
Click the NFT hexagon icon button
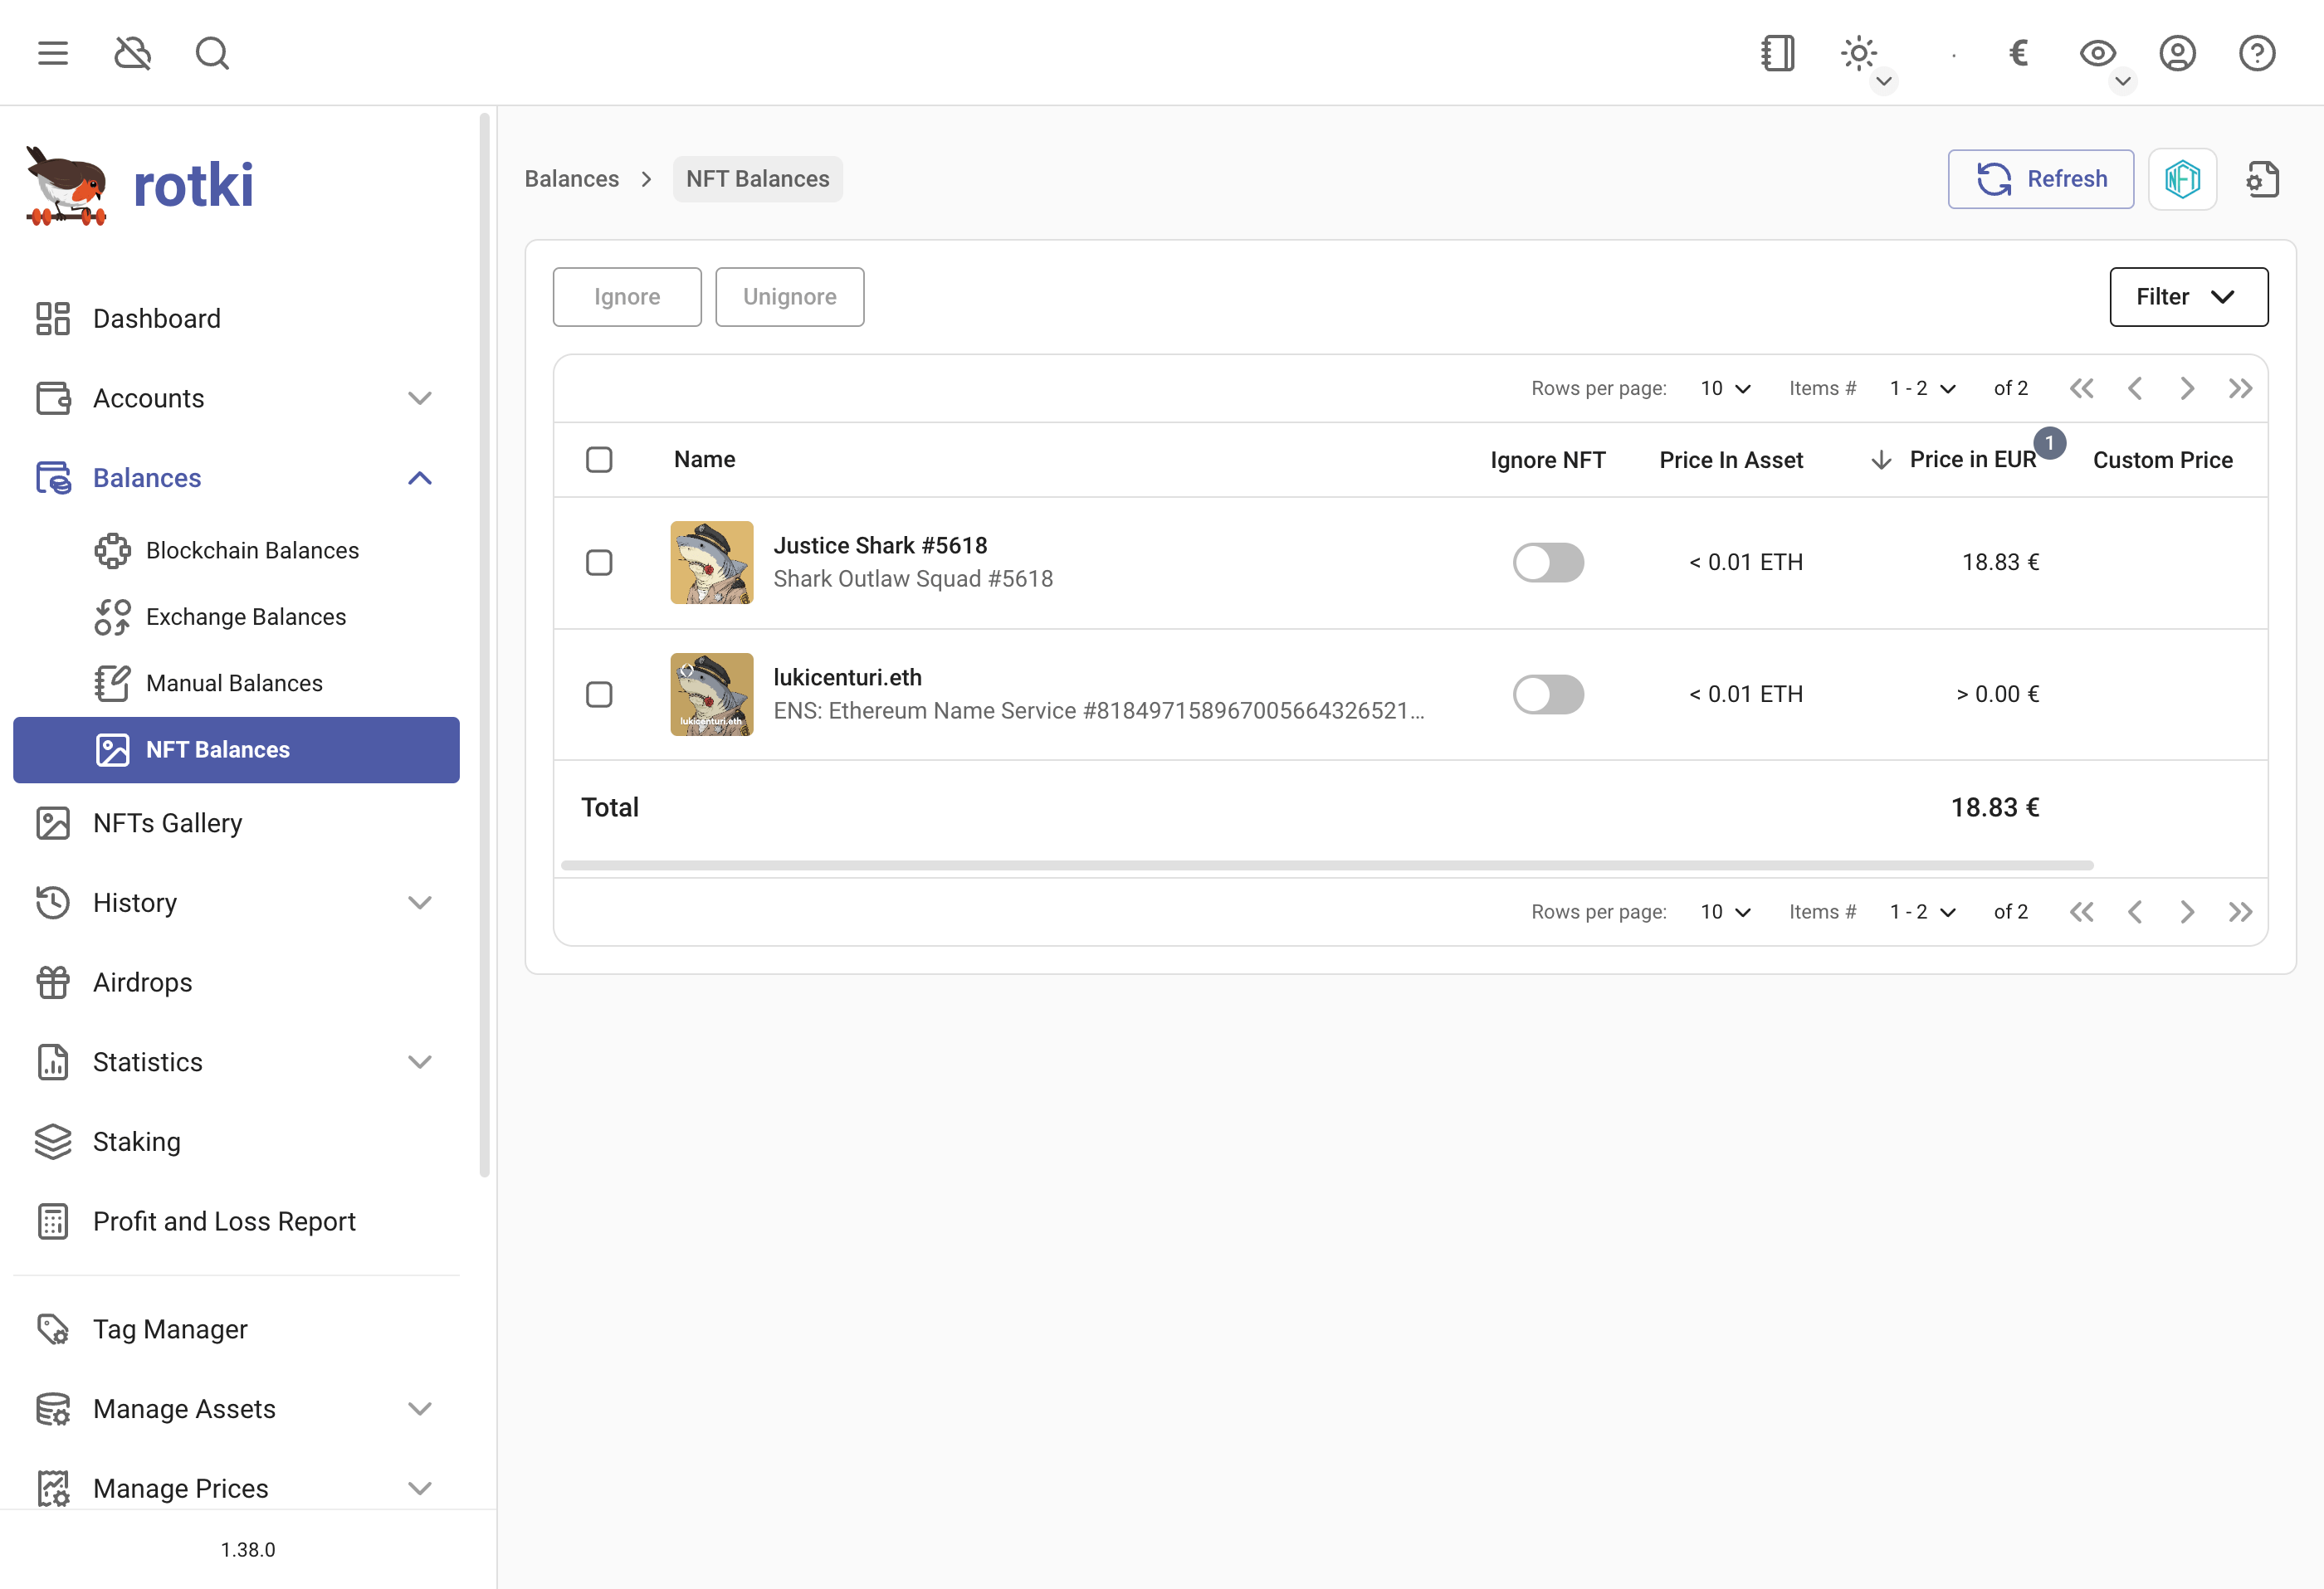coord(2183,179)
